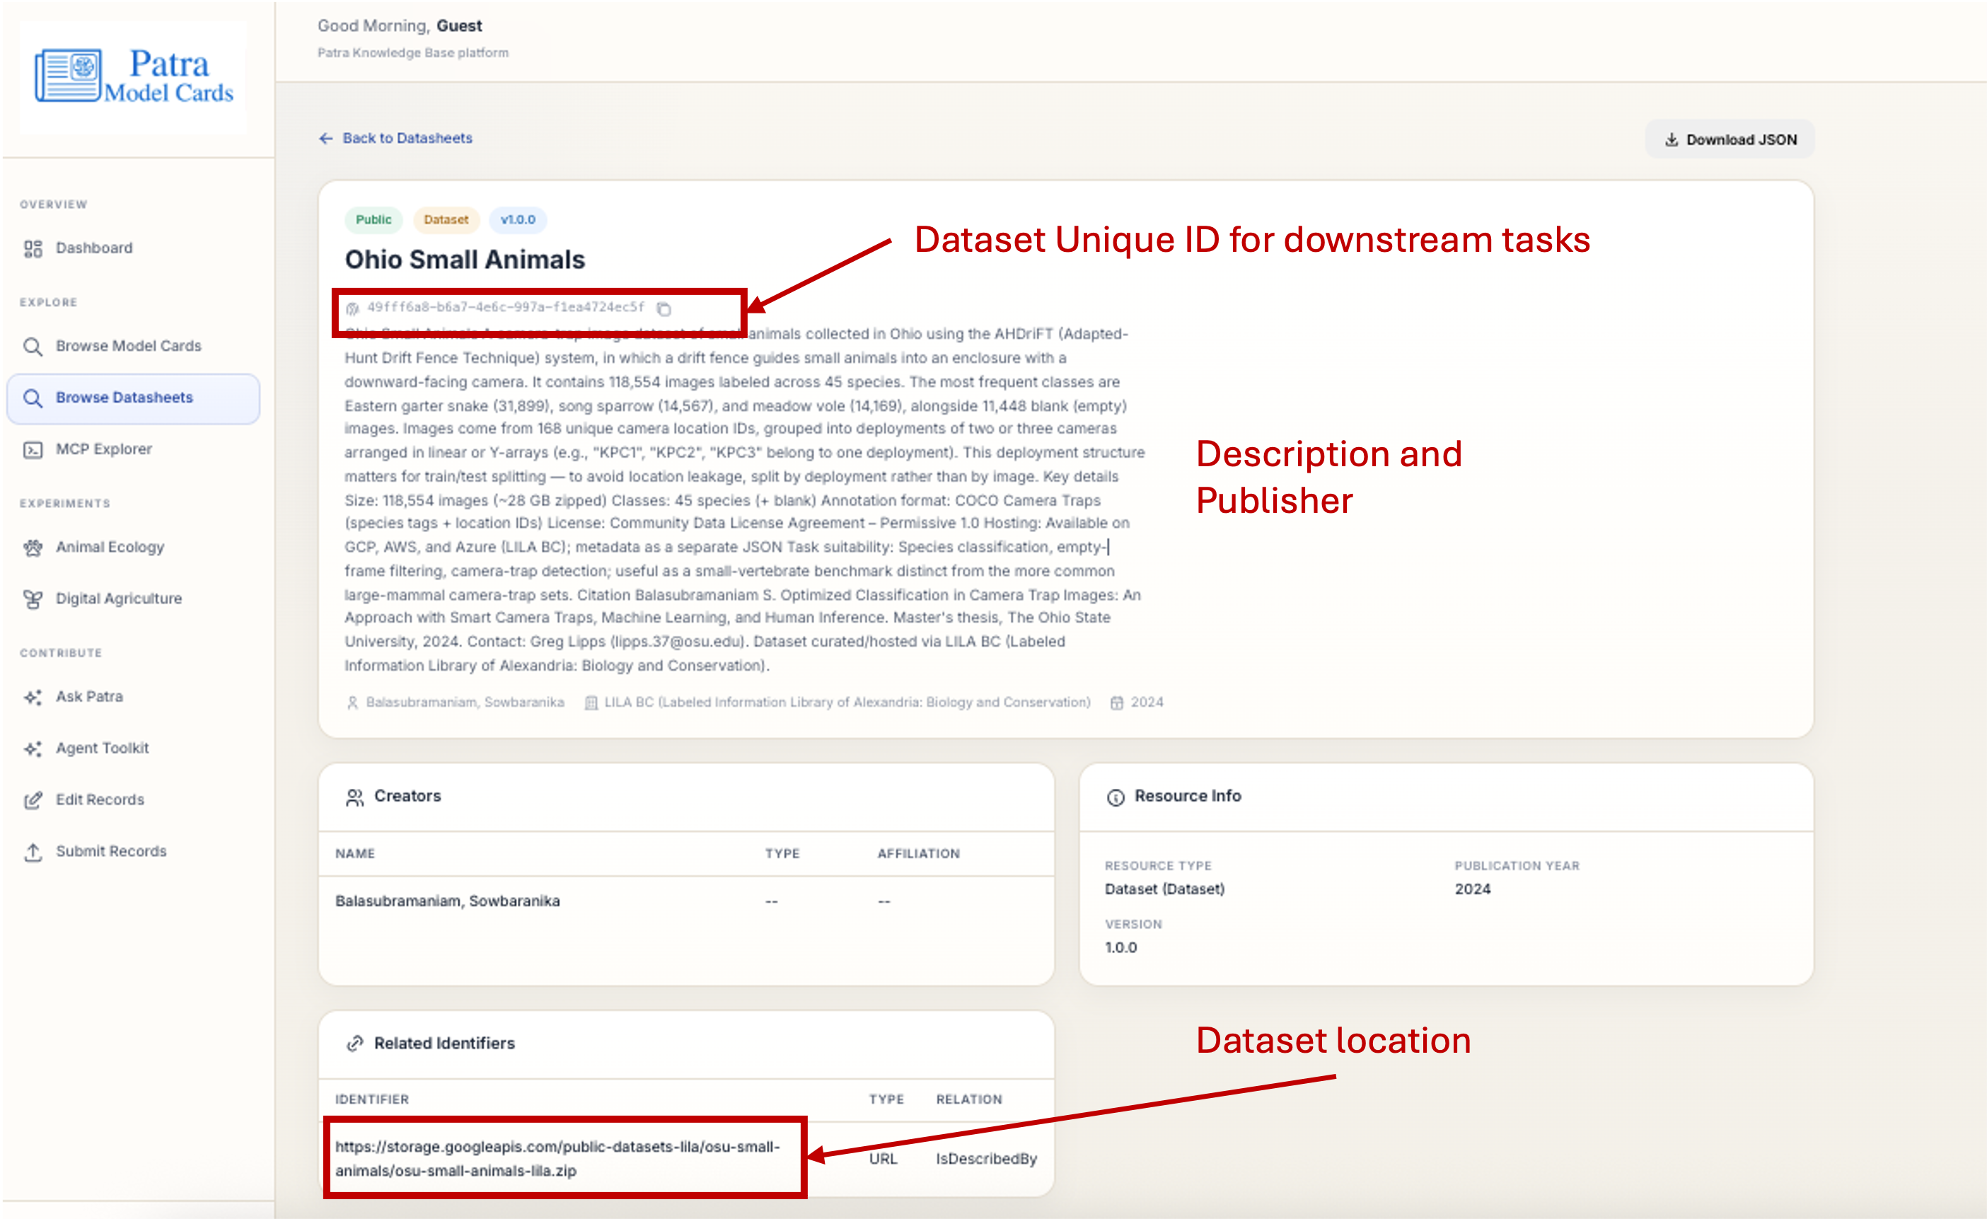Image resolution: width=1987 pixels, height=1219 pixels.
Task: Open Ask Patra
Action: click(133, 697)
